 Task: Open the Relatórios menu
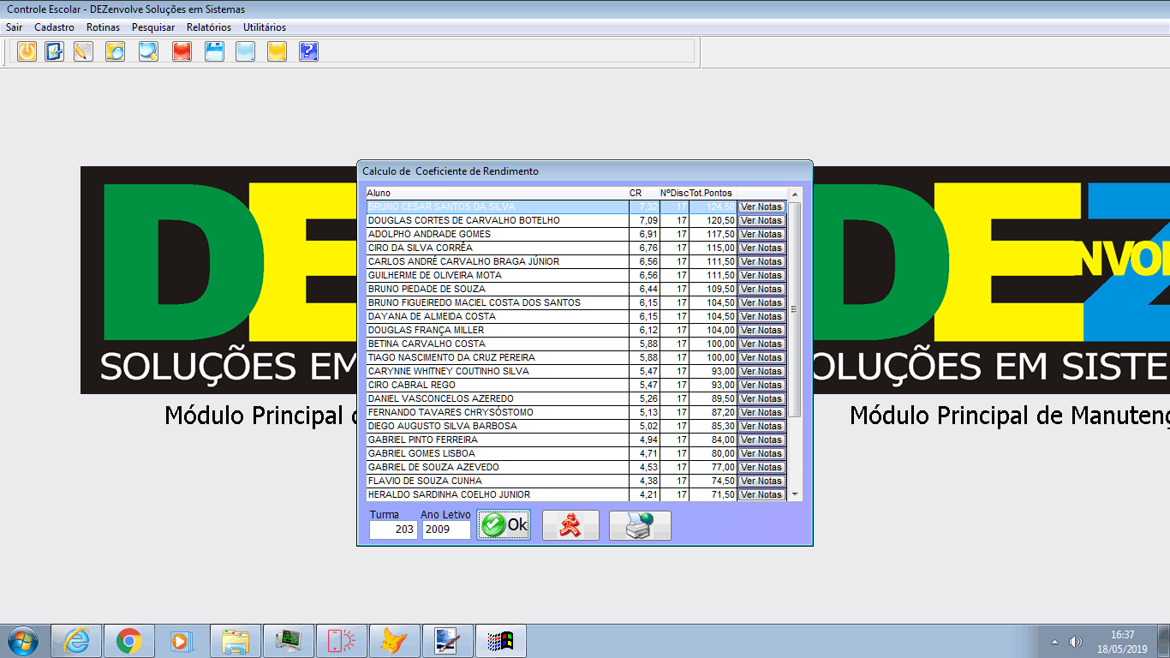click(209, 27)
